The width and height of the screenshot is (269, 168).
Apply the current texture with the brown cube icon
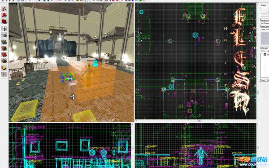pos(4,48)
